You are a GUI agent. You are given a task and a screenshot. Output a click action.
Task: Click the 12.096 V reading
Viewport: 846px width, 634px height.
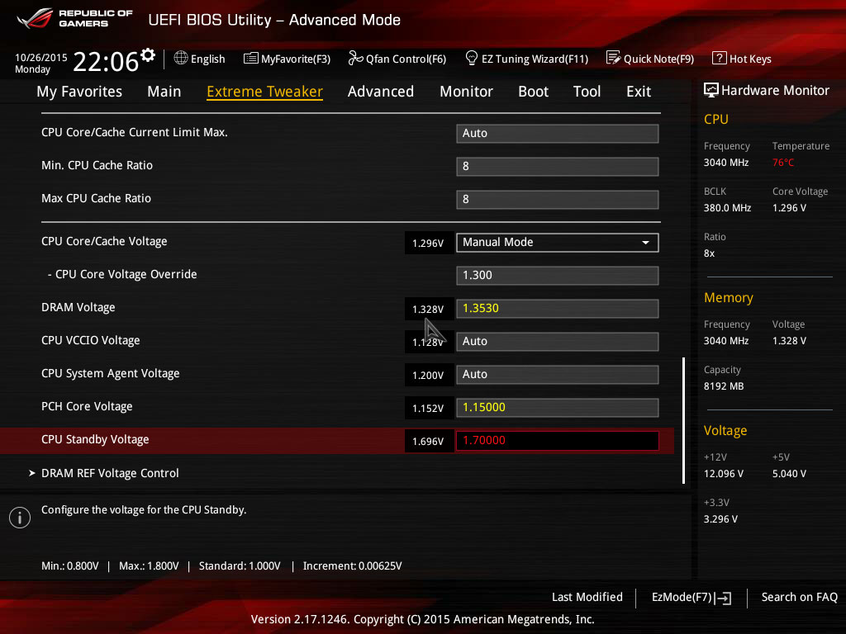[x=724, y=473]
